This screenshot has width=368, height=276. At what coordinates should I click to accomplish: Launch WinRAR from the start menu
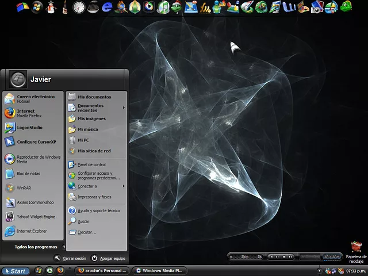point(24,187)
